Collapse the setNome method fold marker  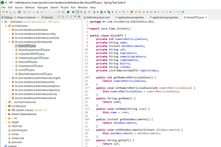pyautogui.click(x=89, y=109)
